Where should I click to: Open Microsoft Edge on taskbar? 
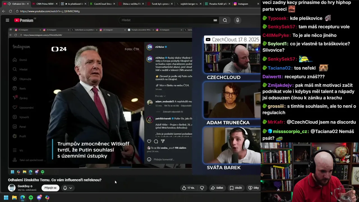23,198
